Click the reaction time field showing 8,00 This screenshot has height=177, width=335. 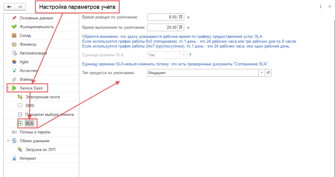(163, 17)
